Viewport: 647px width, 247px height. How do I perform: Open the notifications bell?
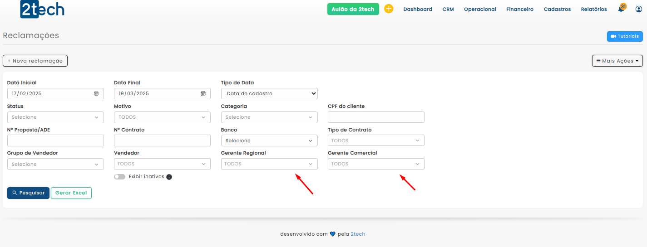click(621, 9)
